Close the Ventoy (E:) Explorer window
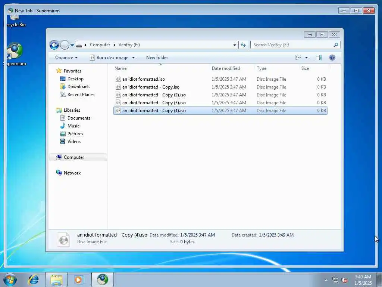The width and height of the screenshot is (382, 287). pyautogui.click(x=334, y=35)
